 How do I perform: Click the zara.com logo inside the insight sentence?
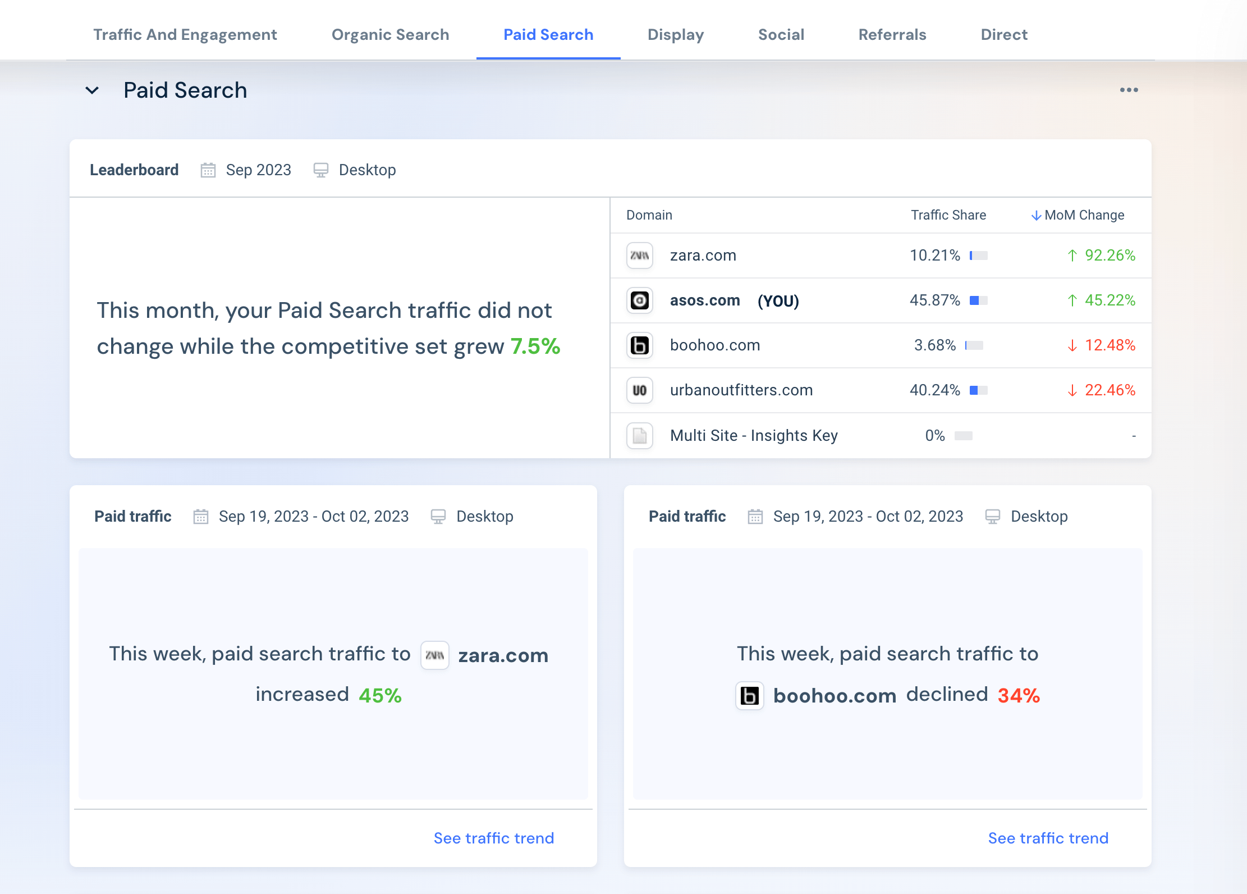435,655
